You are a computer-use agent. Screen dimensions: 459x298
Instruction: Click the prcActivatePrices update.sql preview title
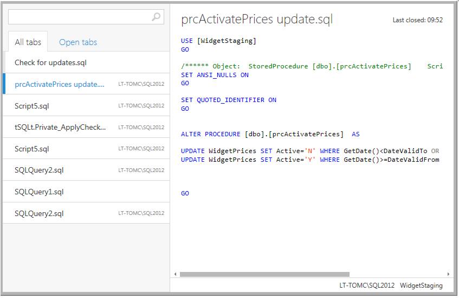coord(257,20)
